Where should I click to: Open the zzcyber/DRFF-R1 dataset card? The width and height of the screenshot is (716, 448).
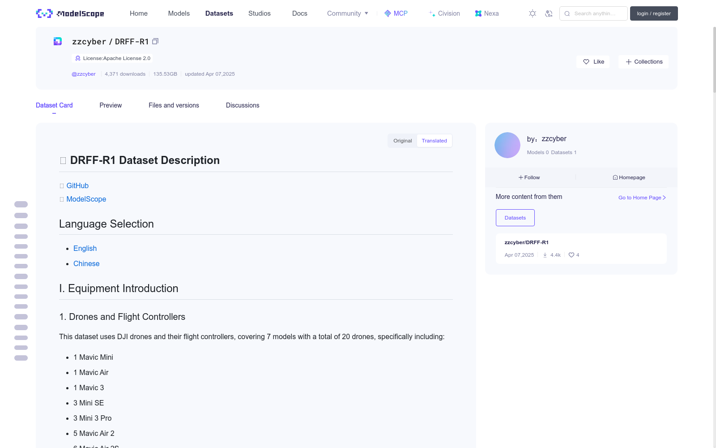click(581, 249)
